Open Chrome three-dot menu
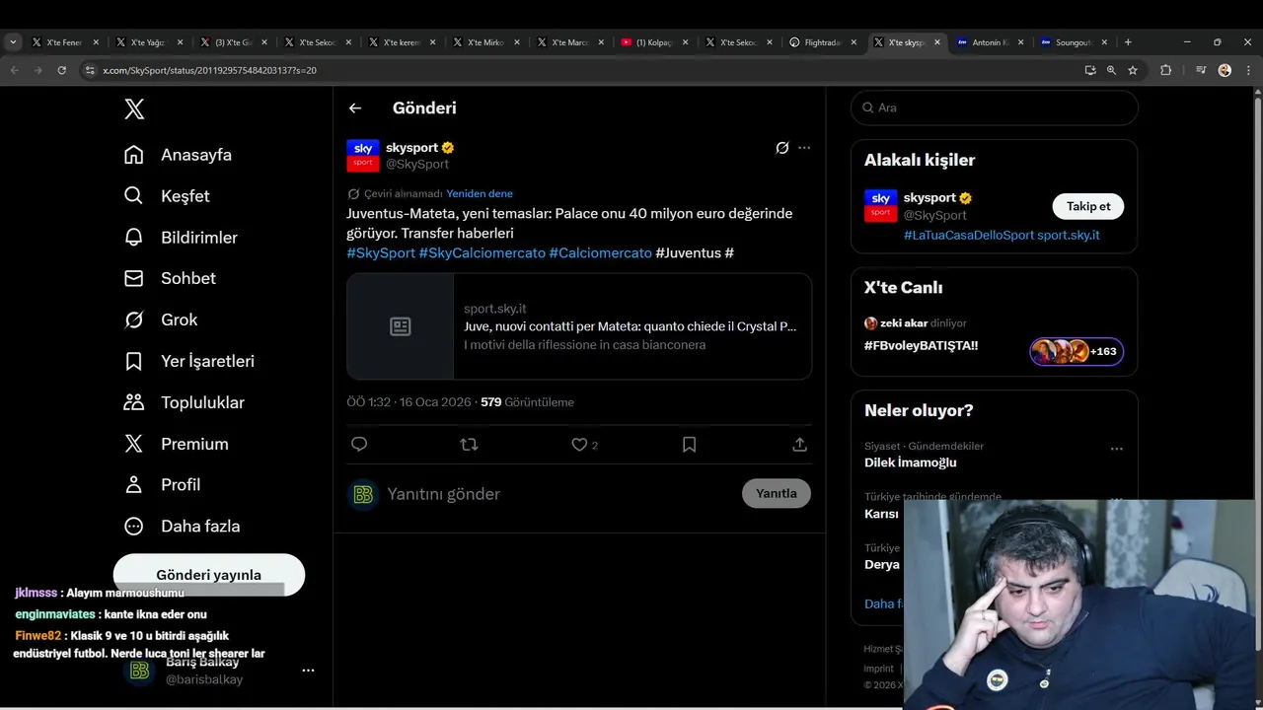Screen dimensions: 1263x710 point(1248,70)
